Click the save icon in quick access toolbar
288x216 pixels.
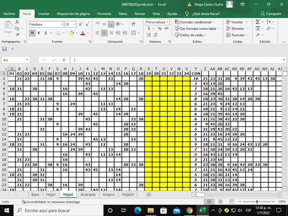point(5,49)
